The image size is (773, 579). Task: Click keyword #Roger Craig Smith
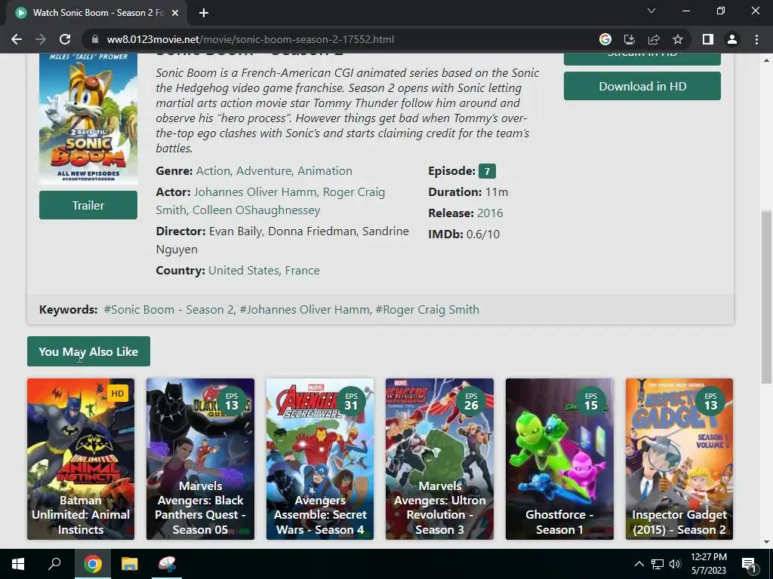click(x=427, y=310)
